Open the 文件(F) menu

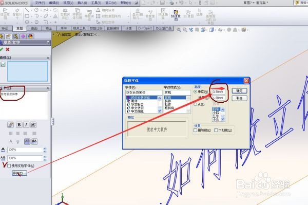coord(40,3)
